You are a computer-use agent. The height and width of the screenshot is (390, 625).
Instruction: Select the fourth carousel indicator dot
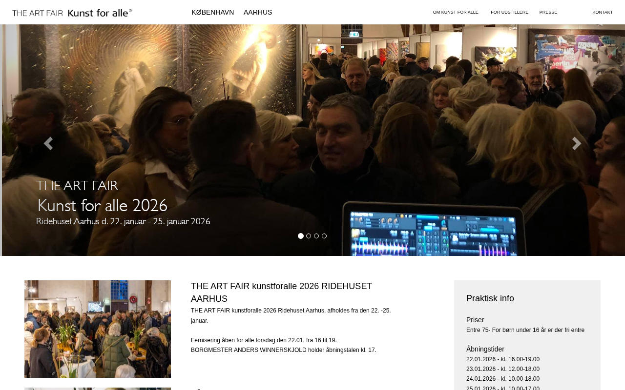point(324,236)
